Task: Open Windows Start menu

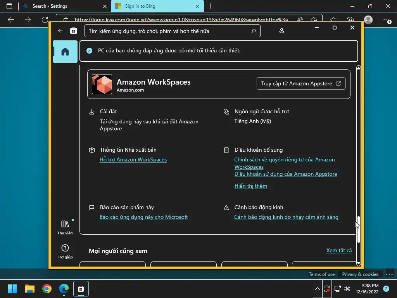Action: coord(12,289)
